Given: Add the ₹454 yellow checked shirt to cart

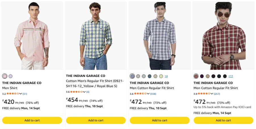Looking at the screenshot, I should (x=96, y=121).
